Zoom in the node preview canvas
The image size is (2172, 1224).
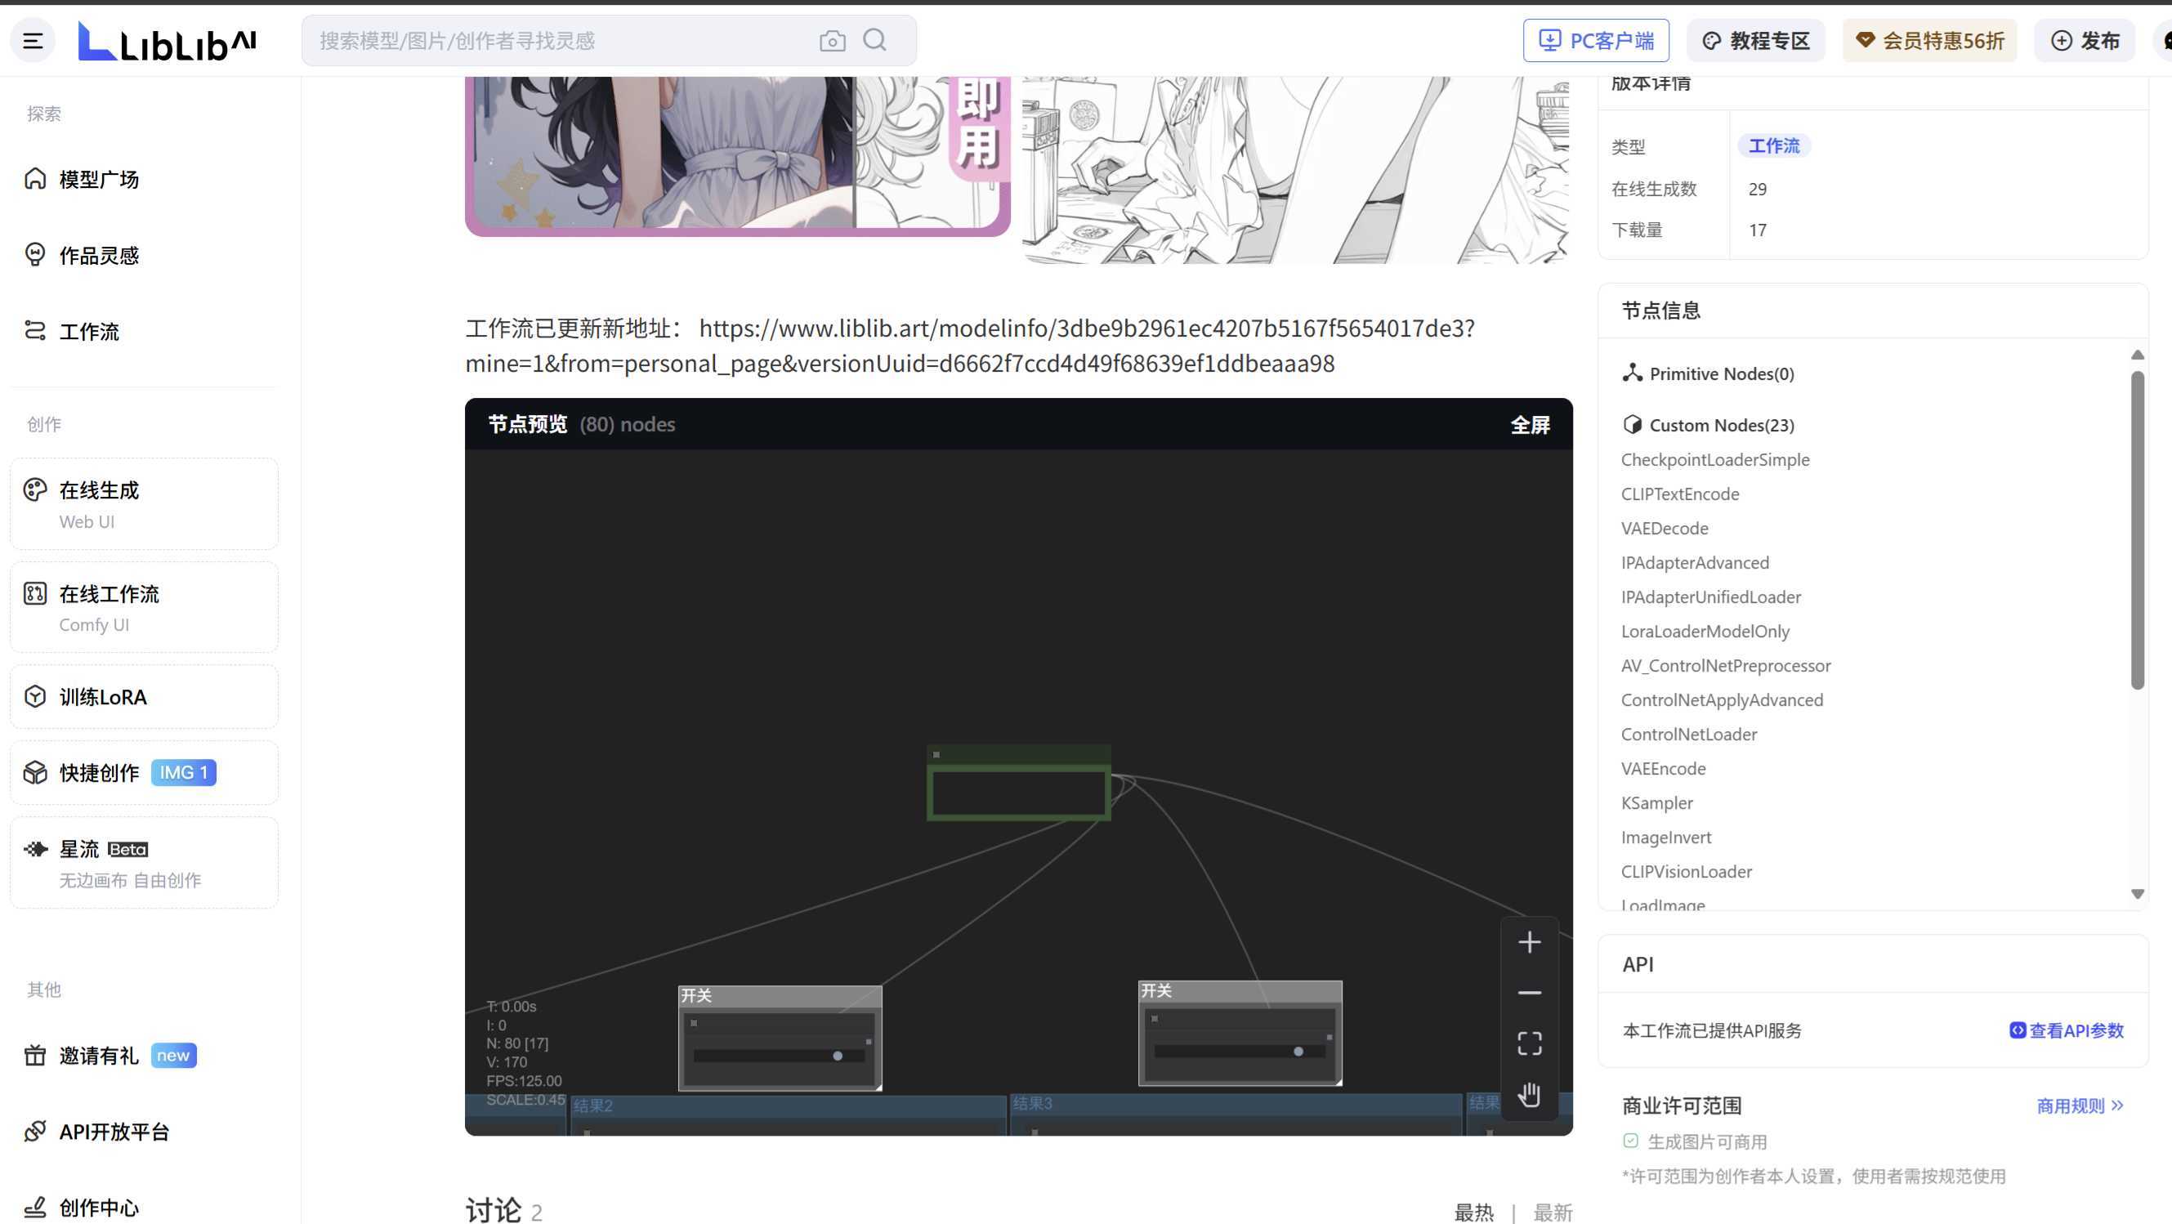click(x=1530, y=941)
